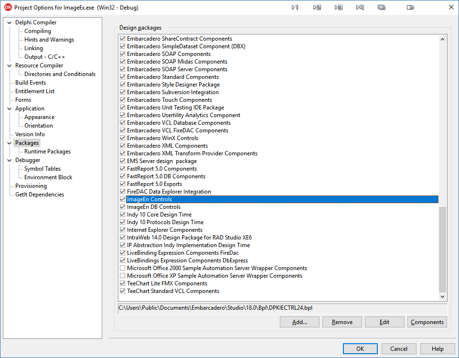This screenshot has width=459, height=358.
Task: Toggle Embarcadero WinX Controls checkbox
Action: tap(123, 138)
